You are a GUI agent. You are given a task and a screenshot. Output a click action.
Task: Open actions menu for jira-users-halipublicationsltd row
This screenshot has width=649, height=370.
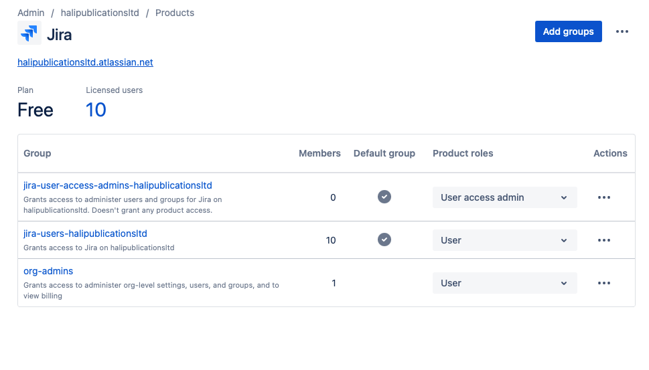pos(603,240)
